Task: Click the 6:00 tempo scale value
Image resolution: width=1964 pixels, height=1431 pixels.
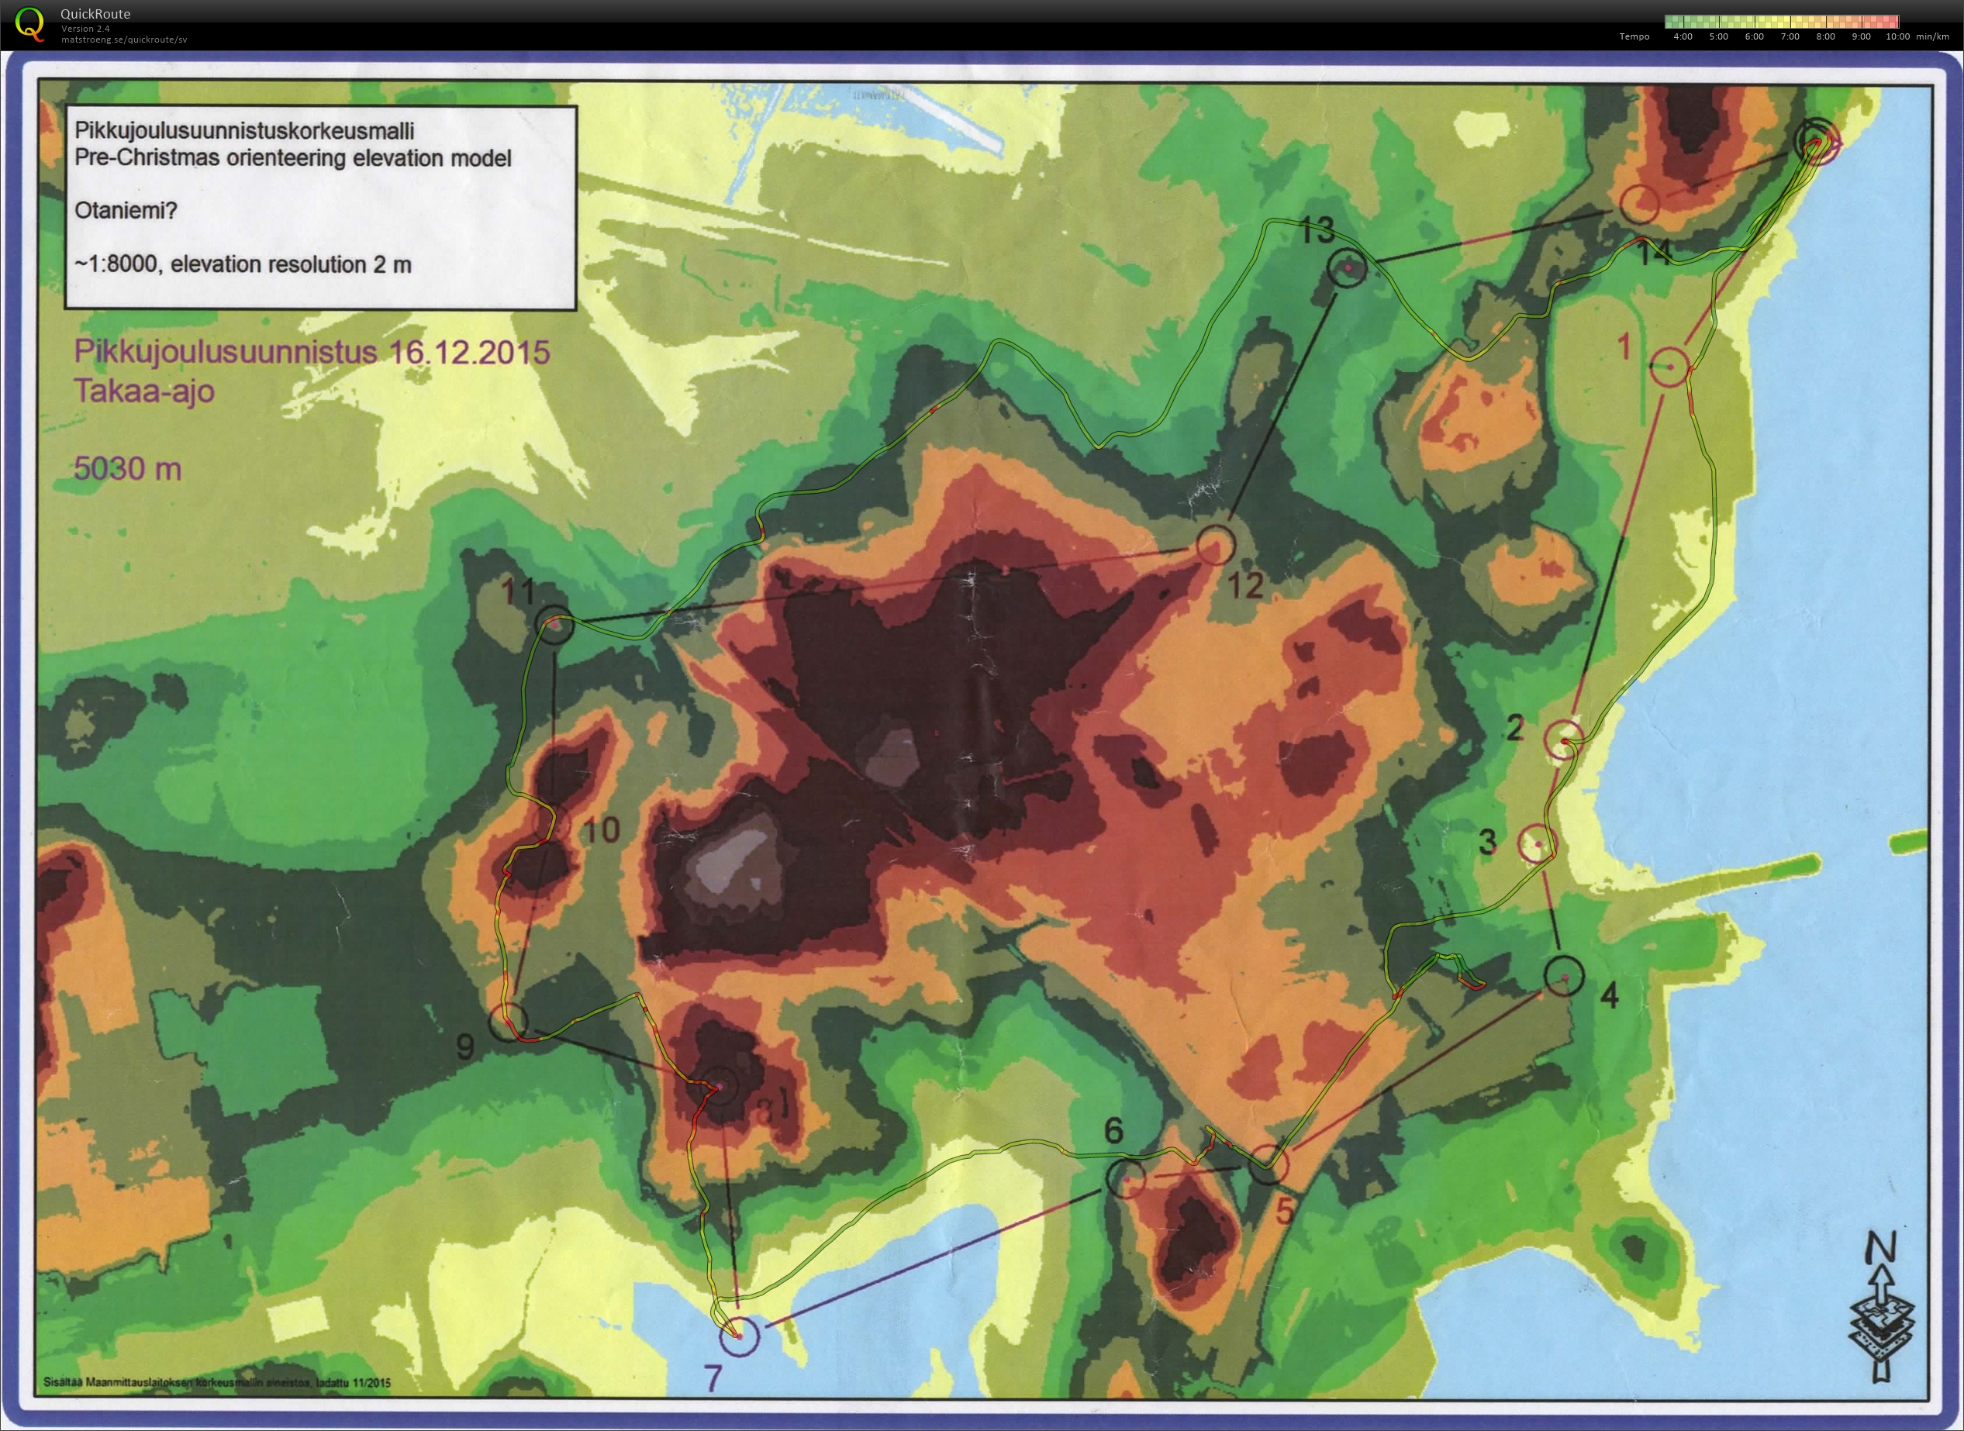Action: [x=1755, y=36]
